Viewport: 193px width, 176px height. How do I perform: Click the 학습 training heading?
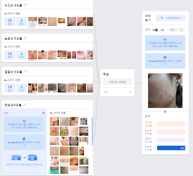[x=106, y=74]
